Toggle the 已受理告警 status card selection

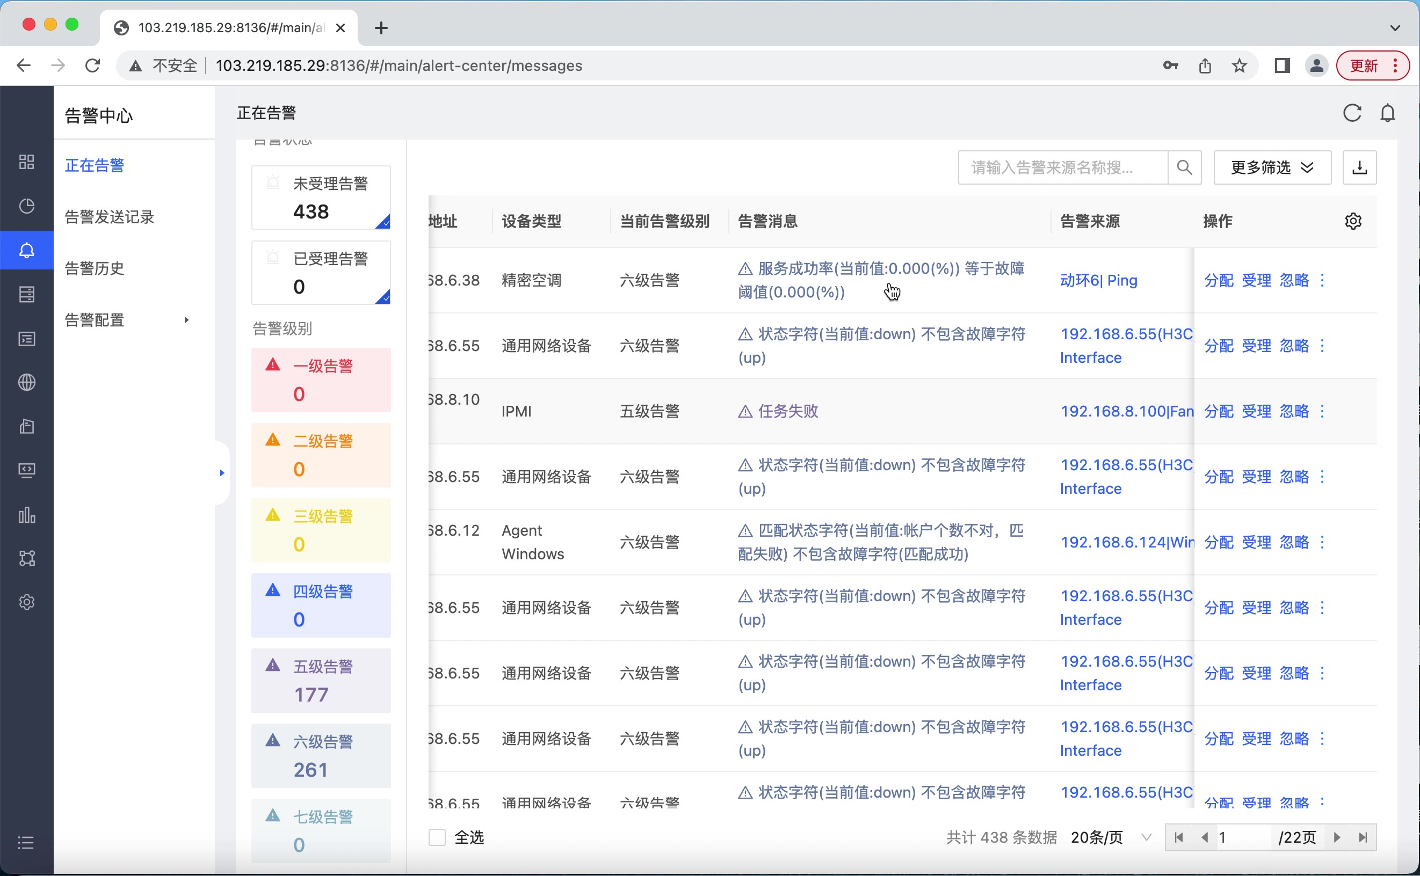(x=321, y=272)
